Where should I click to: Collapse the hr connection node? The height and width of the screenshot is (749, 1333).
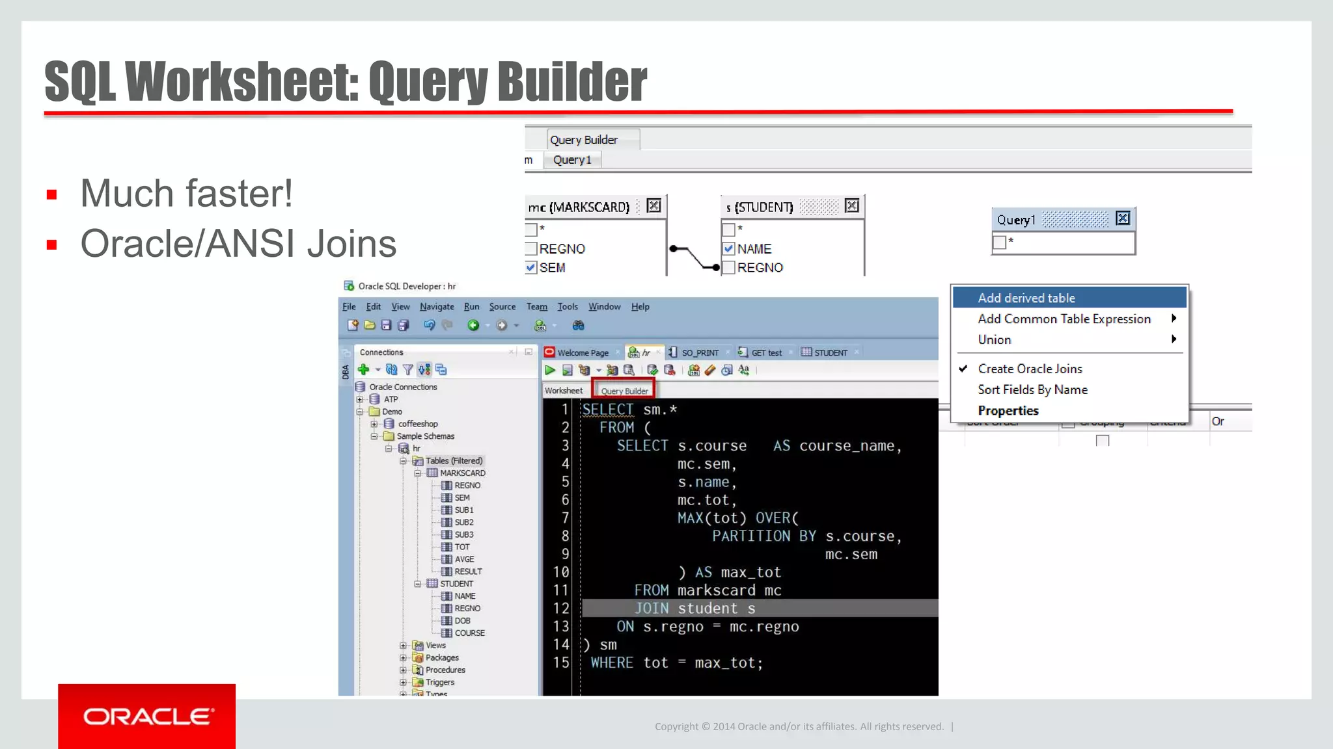pyautogui.click(x=389, y=449)
